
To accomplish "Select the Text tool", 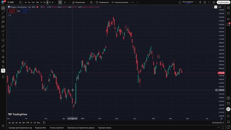I will click(3, 35).
